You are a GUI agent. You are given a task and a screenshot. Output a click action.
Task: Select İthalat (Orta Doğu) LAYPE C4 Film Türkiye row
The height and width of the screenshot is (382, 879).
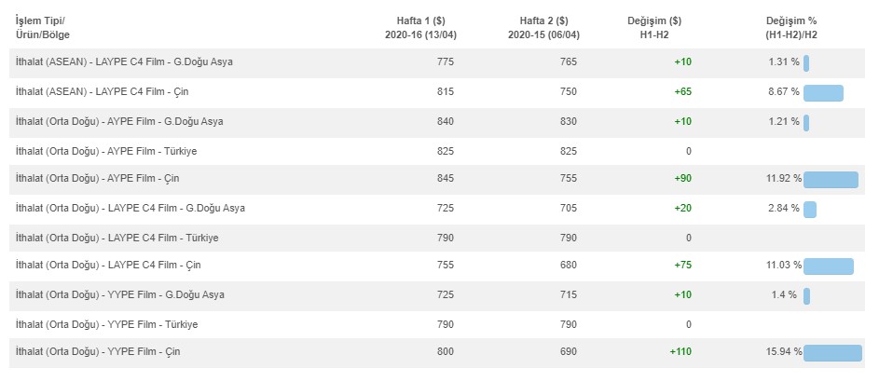[436, 238]
